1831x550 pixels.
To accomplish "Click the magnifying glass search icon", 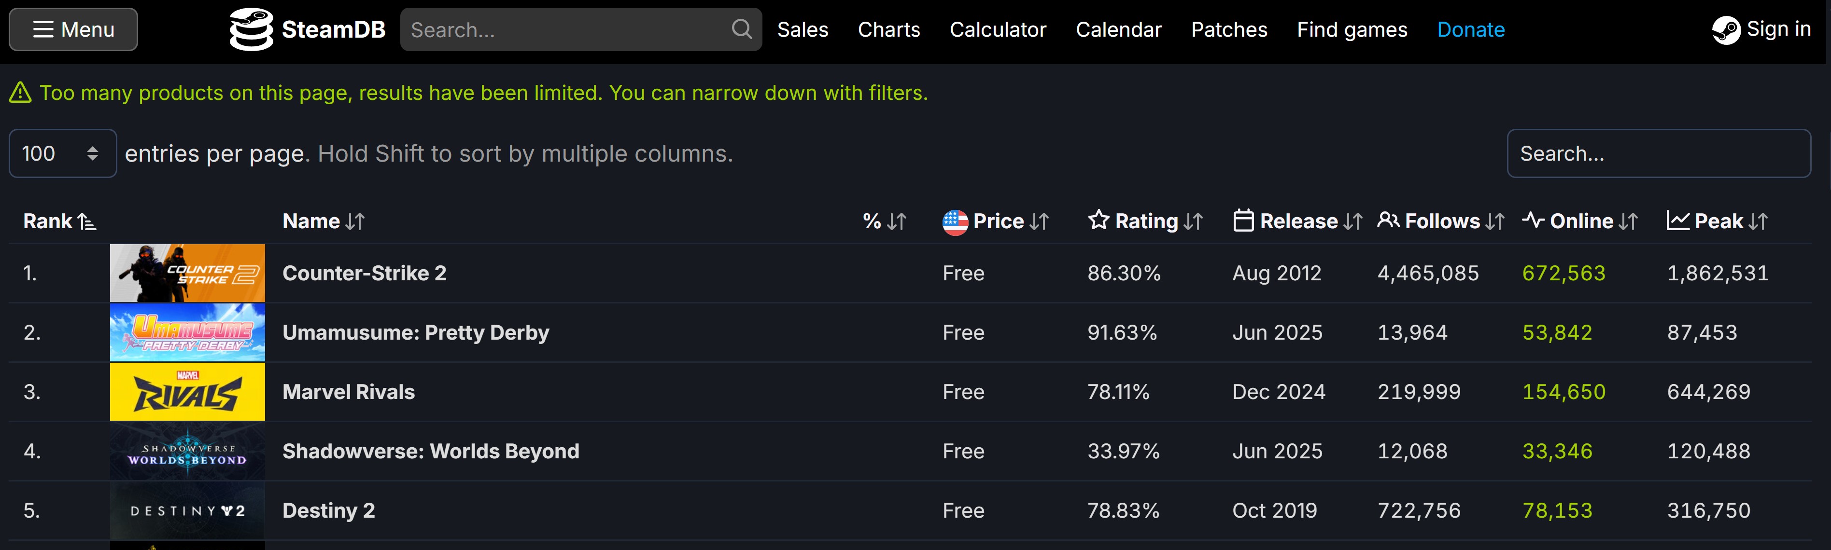I will click(x=741, y=29).
